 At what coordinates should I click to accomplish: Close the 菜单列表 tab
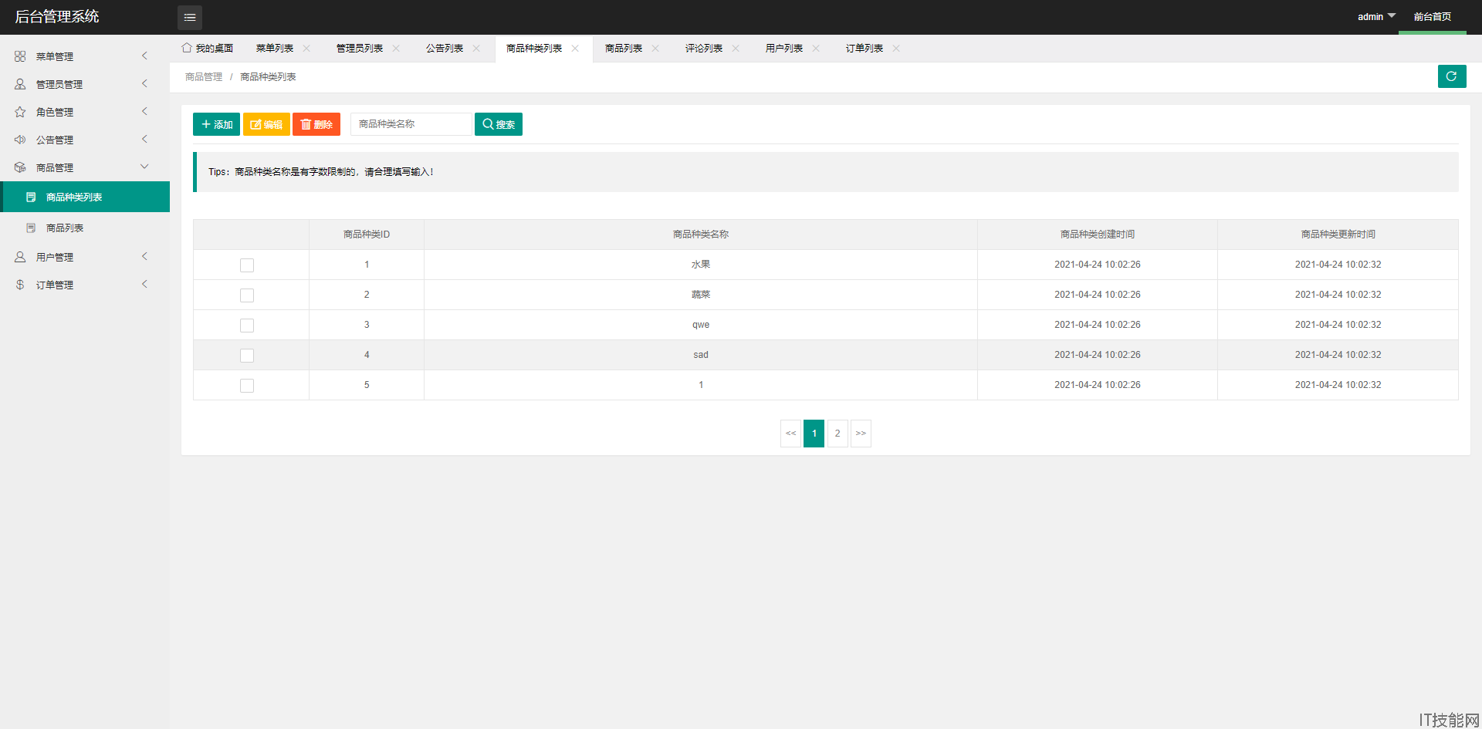(x=306, y=48)
